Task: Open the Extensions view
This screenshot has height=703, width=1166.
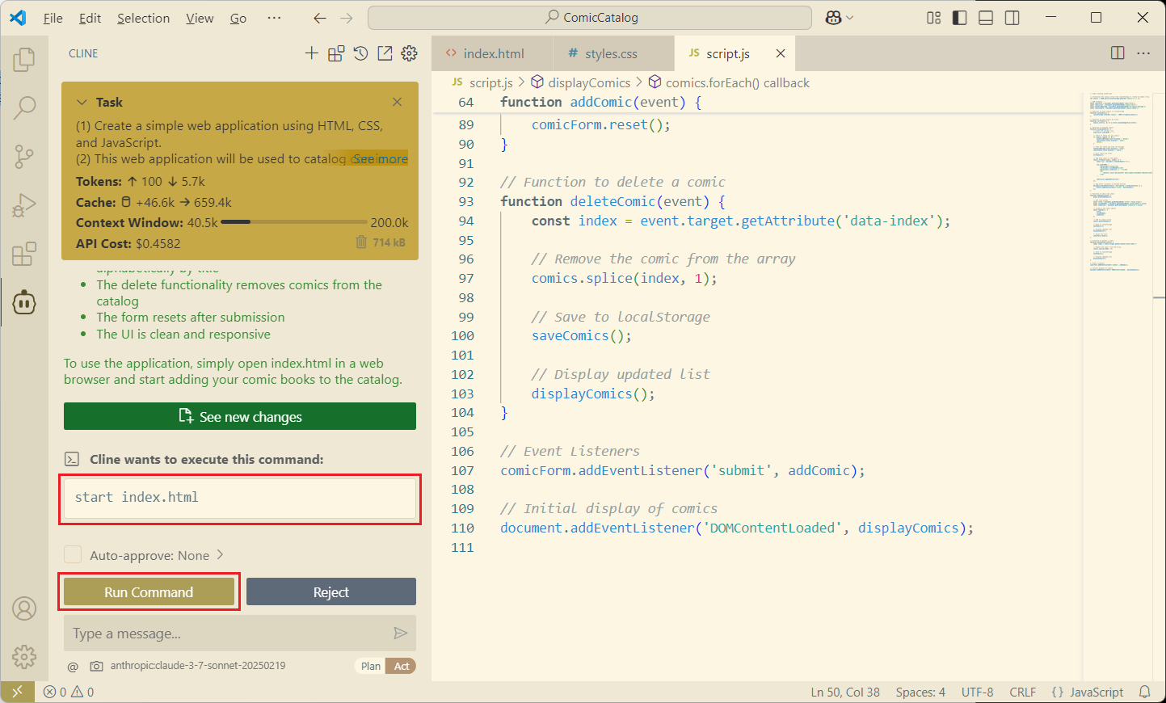Action: (23, 253)
